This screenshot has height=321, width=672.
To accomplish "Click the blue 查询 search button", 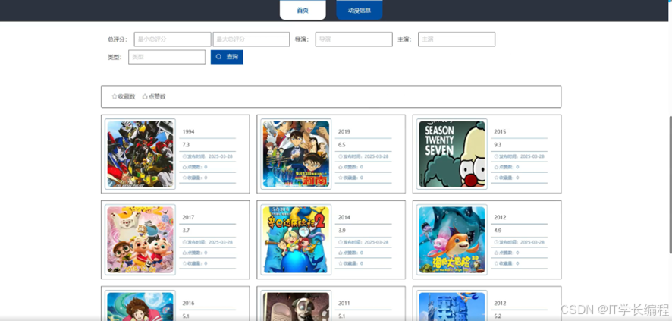I will point(227,57).
